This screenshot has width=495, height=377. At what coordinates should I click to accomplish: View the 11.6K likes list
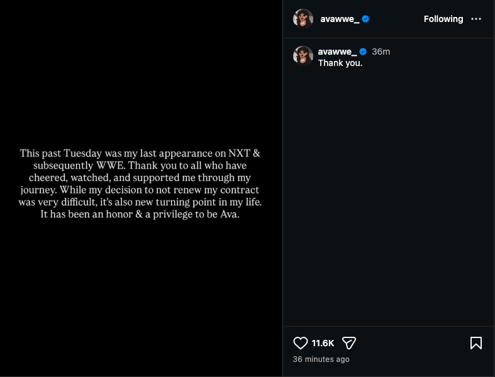(x=323, y=343)
